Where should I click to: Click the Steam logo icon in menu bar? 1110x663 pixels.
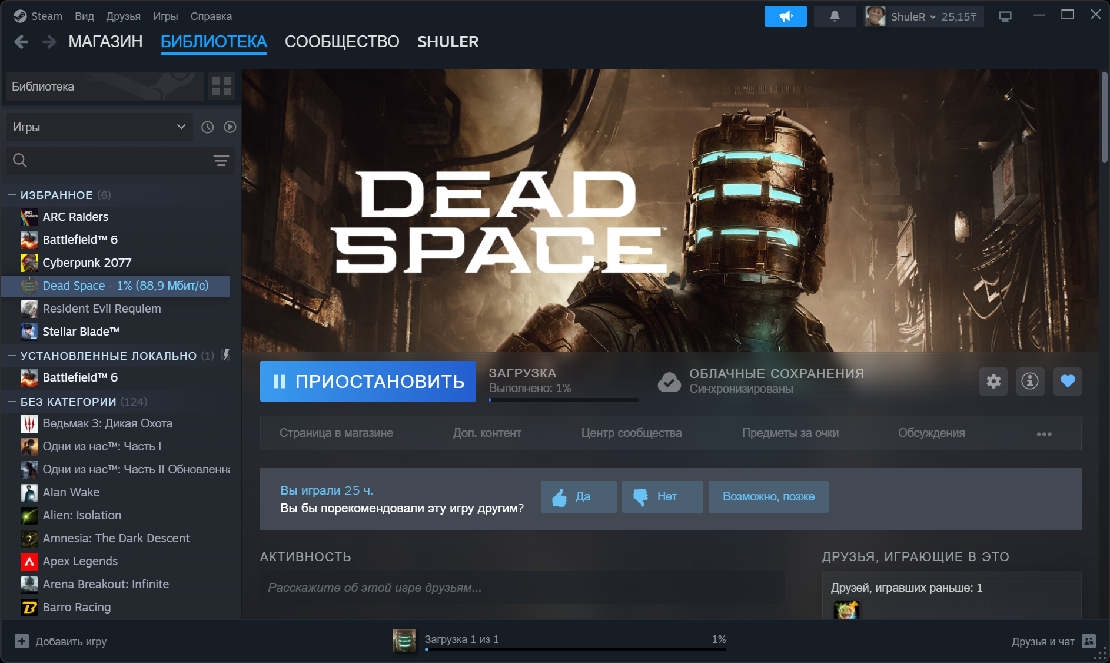tap(20, 16)
